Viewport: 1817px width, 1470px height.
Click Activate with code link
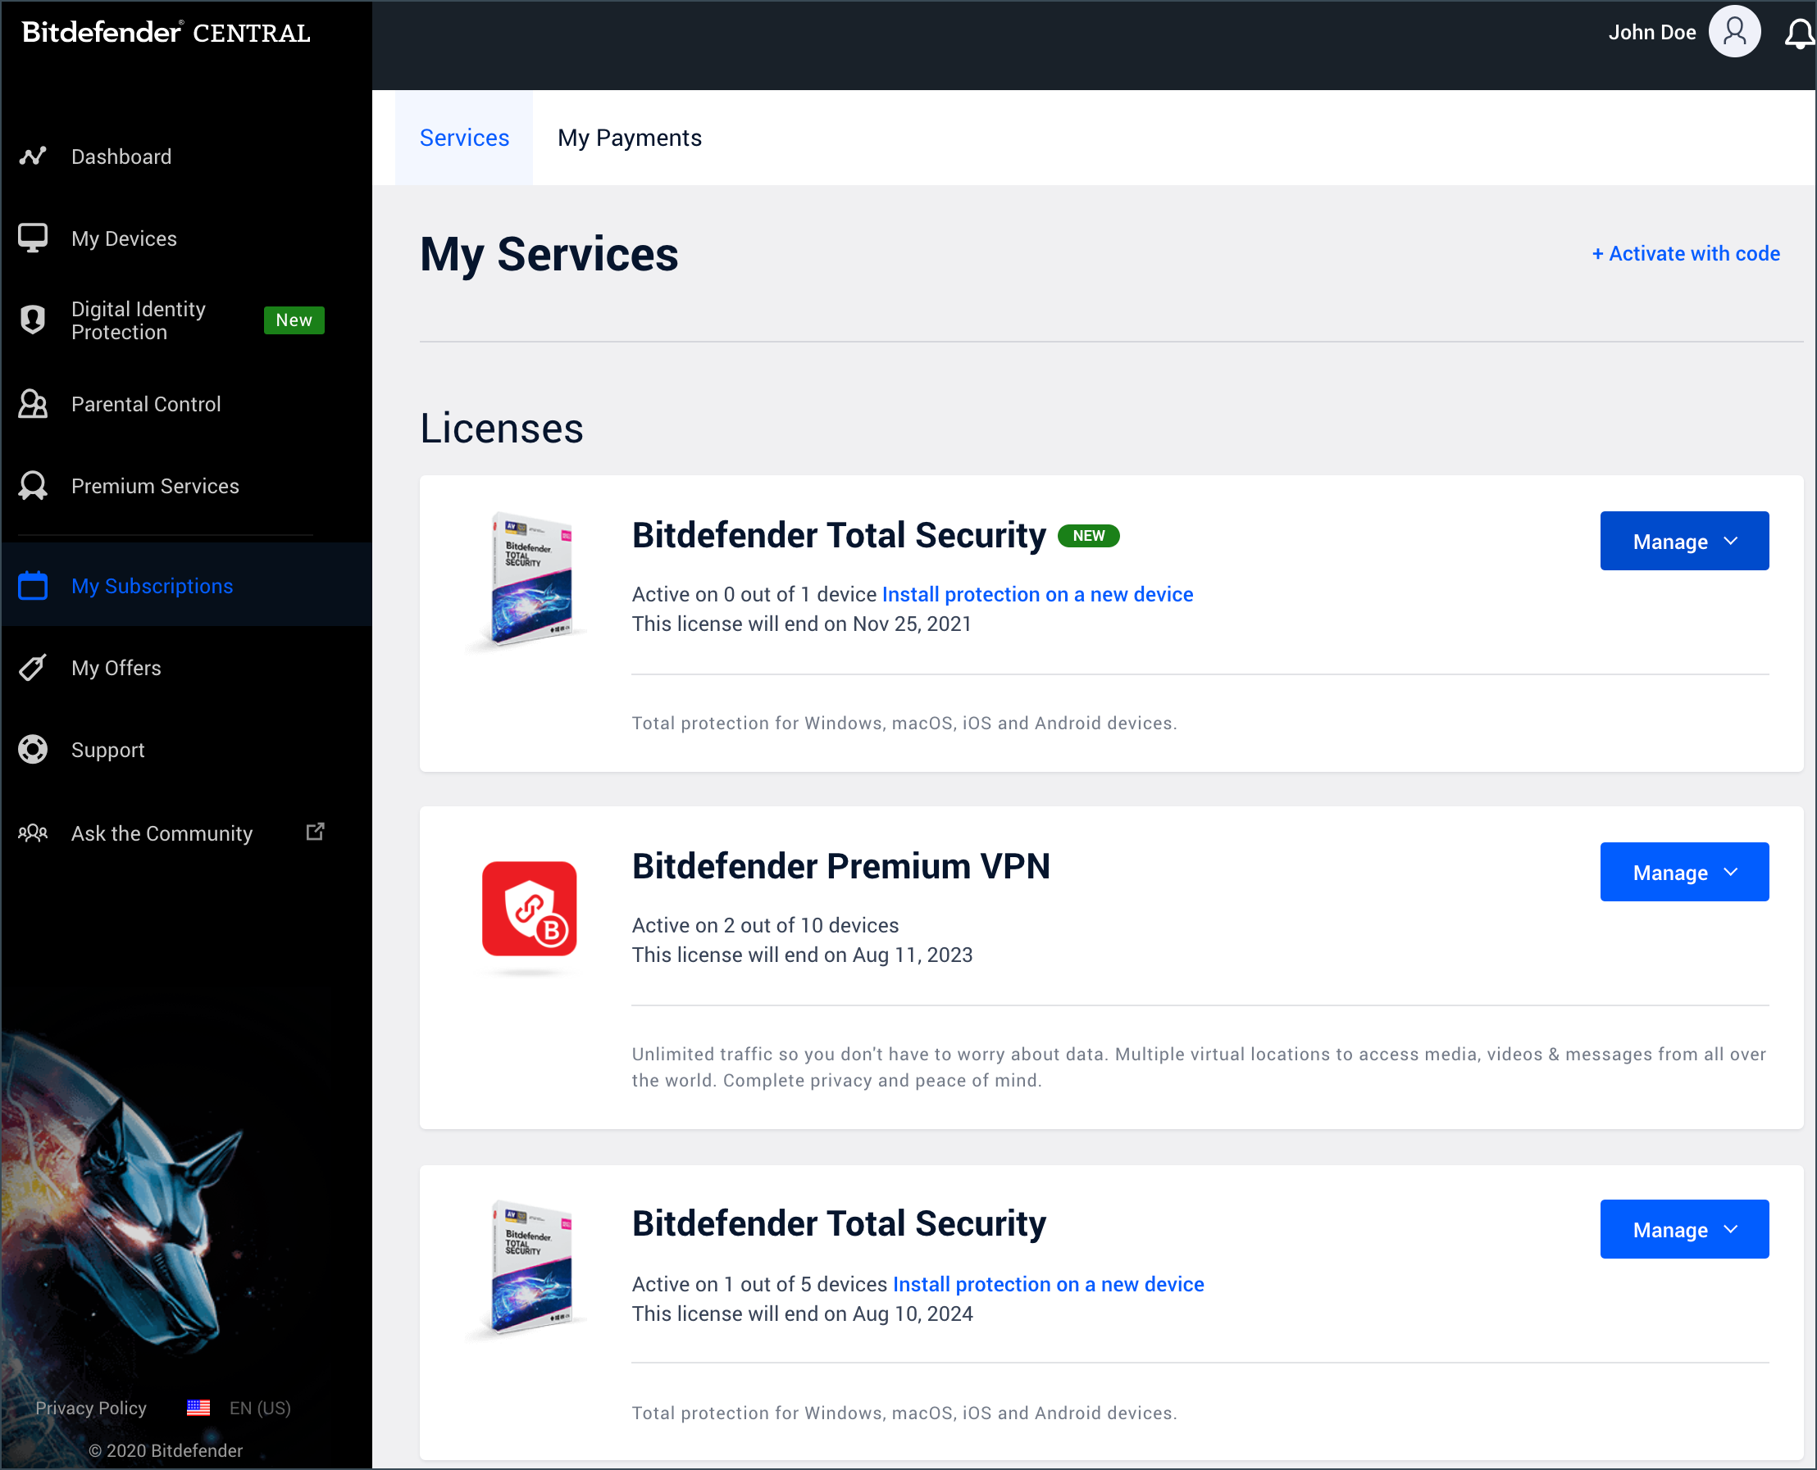point(1683,251)
